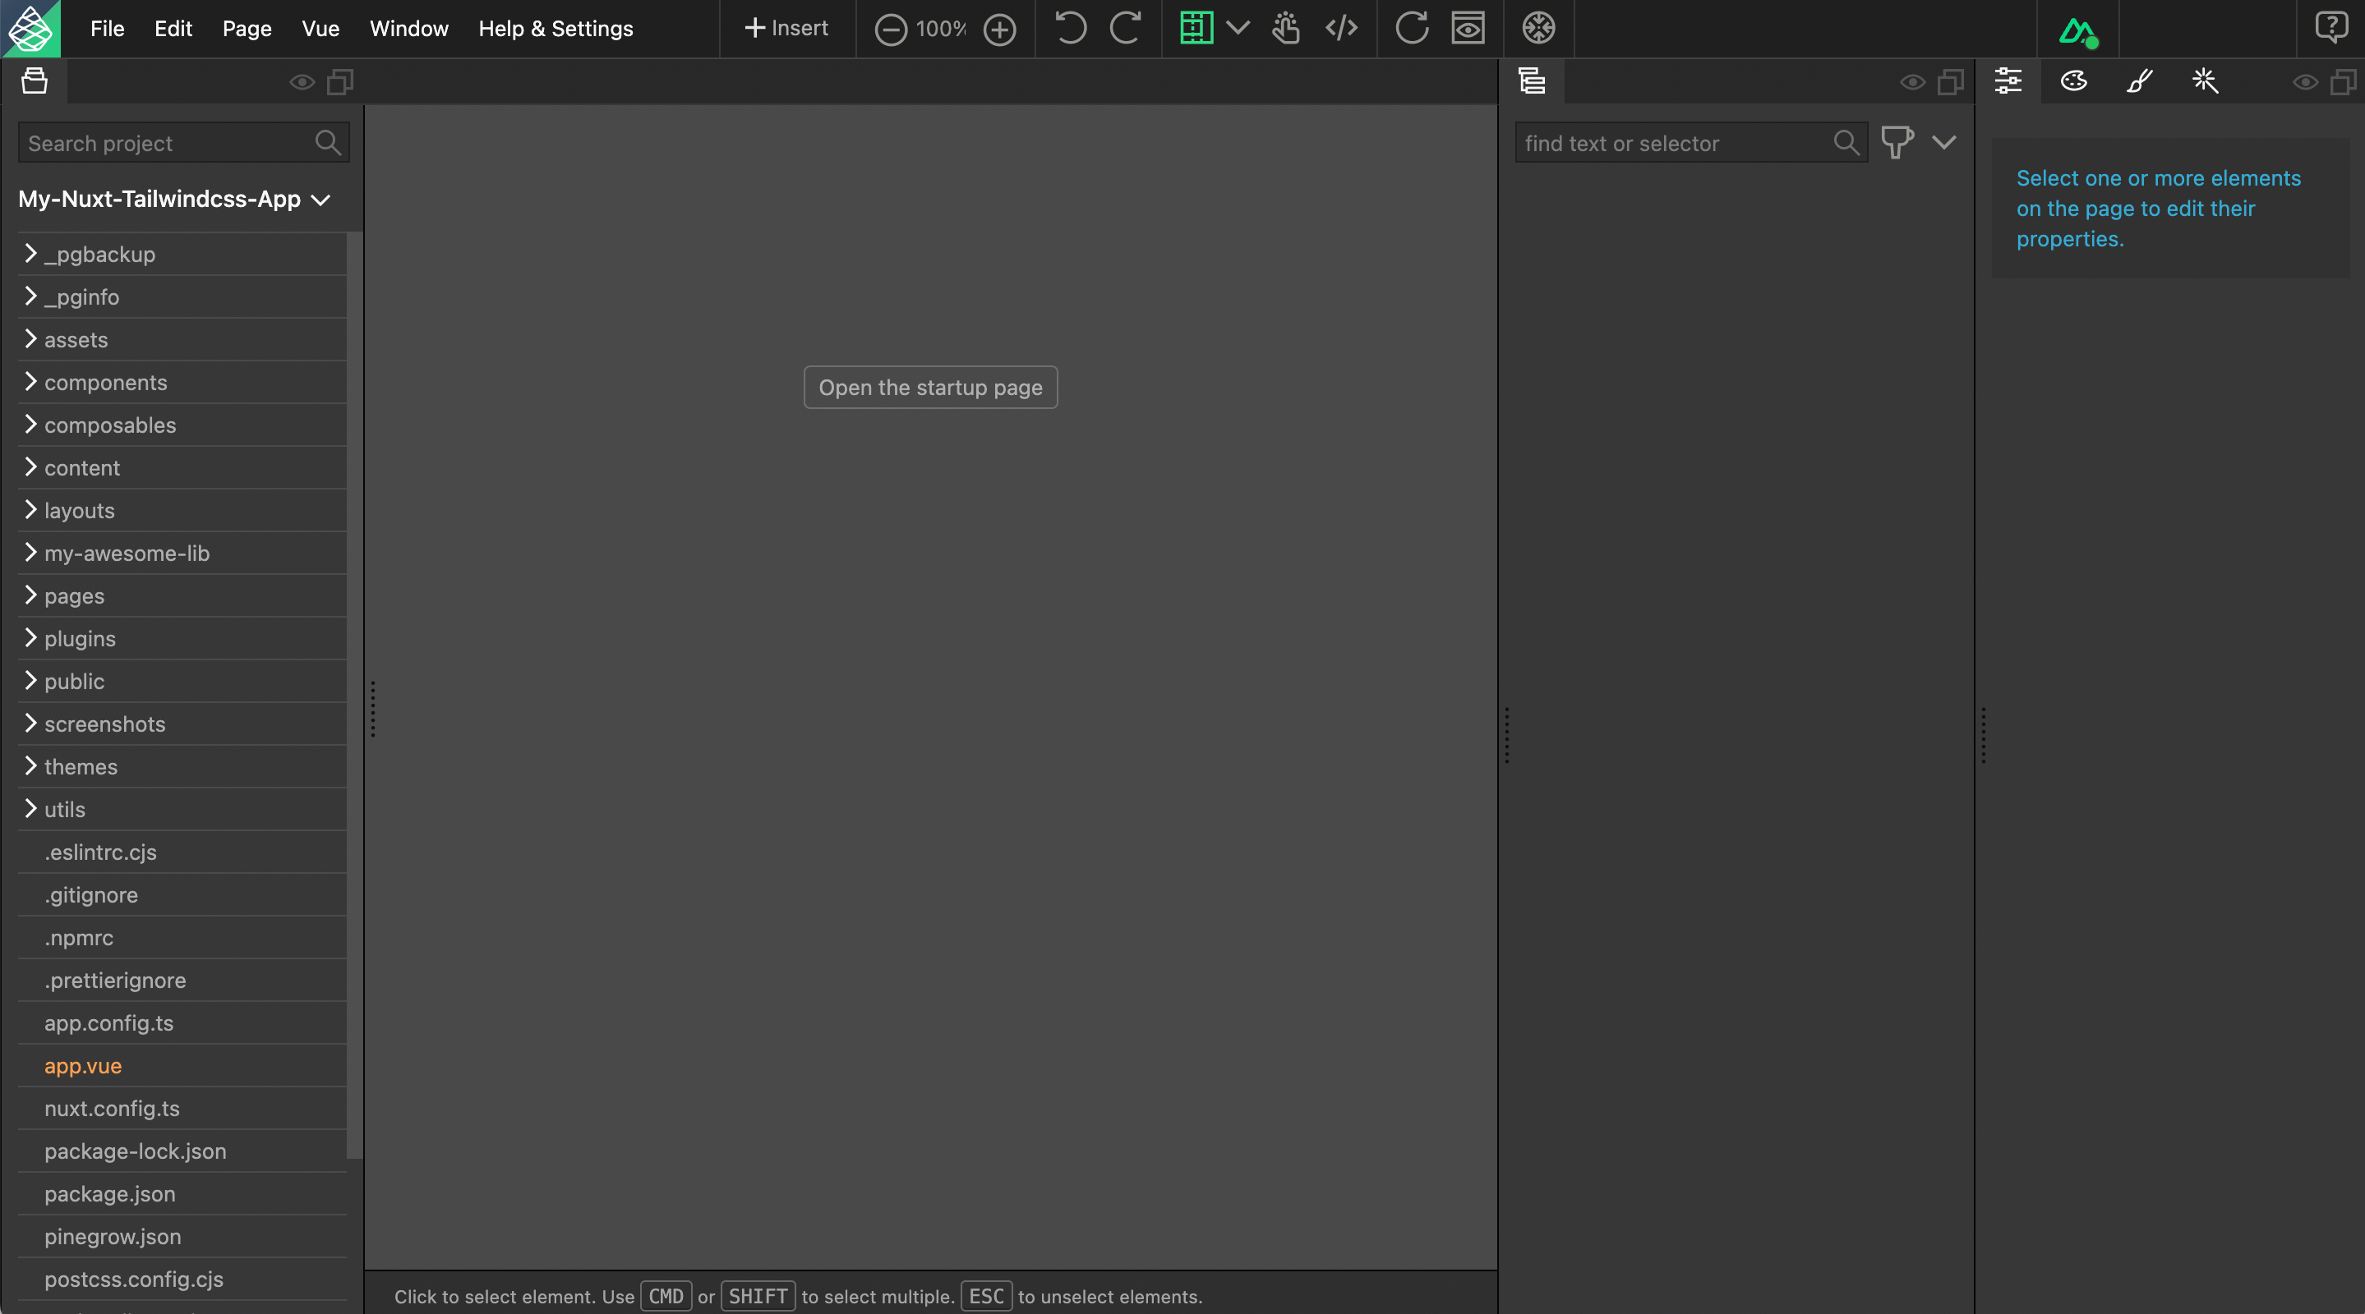The width and height of the screenshot is (2365, 1314).
Task: Click the Nuxt status icon
Action: click(2077, 32)
